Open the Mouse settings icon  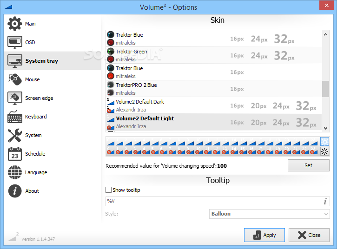14,79
